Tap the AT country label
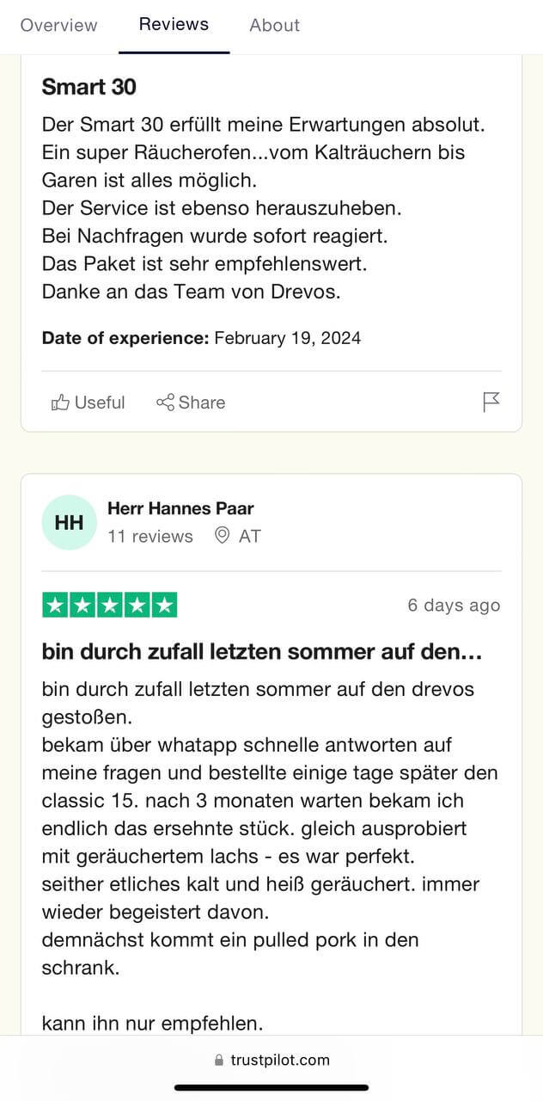The image size is (543, 1101). 250,536
